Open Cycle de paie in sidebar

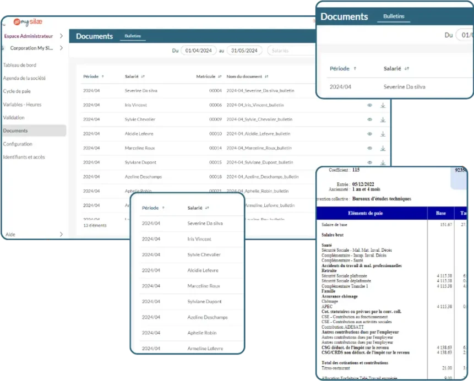[x=17, y=91]
